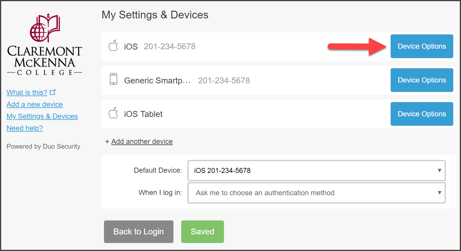This screenshot has width=461, height=251.
Task: Click the external link icon after What is this?
Action: pyautogui.click(x=53, y=92)
